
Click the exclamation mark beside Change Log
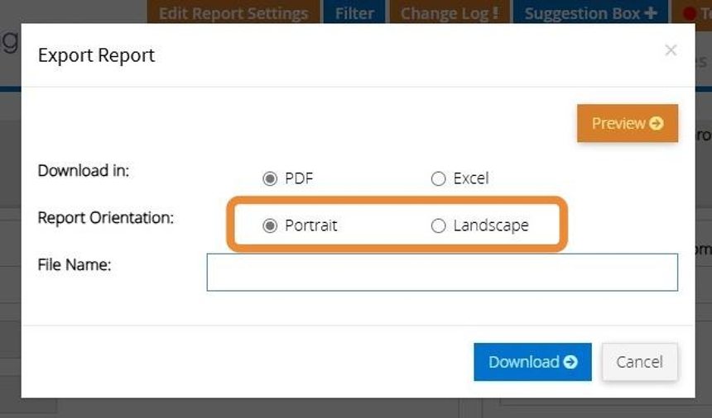tap(495, 13)
